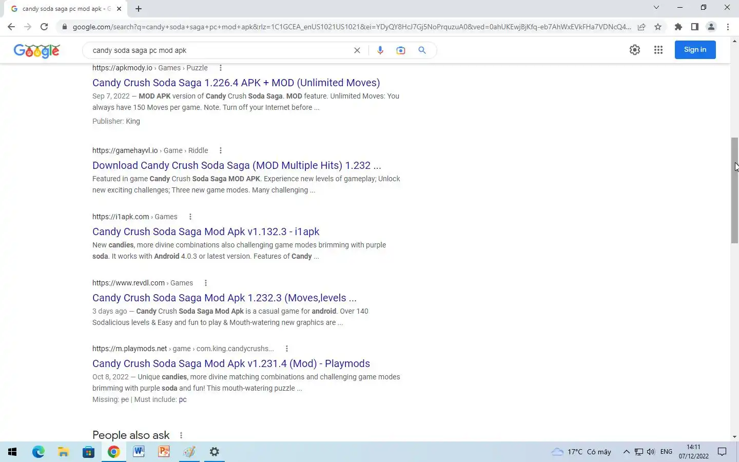Open People also ask options menu
This screenshot has width=739, height=462.
(x=181, y=435)
